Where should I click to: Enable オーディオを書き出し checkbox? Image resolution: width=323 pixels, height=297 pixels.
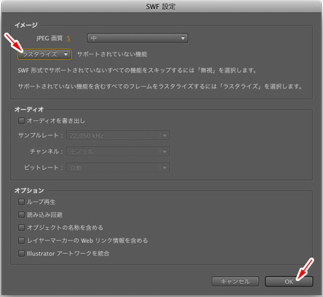click(x=21, y=121)
